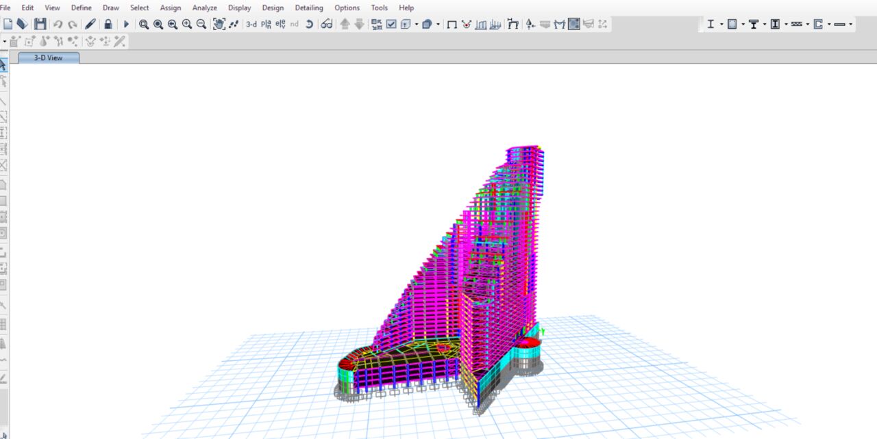Click the Steel Joist Design truss icon
The image size is (877, 439).
(x=796, y=24)
